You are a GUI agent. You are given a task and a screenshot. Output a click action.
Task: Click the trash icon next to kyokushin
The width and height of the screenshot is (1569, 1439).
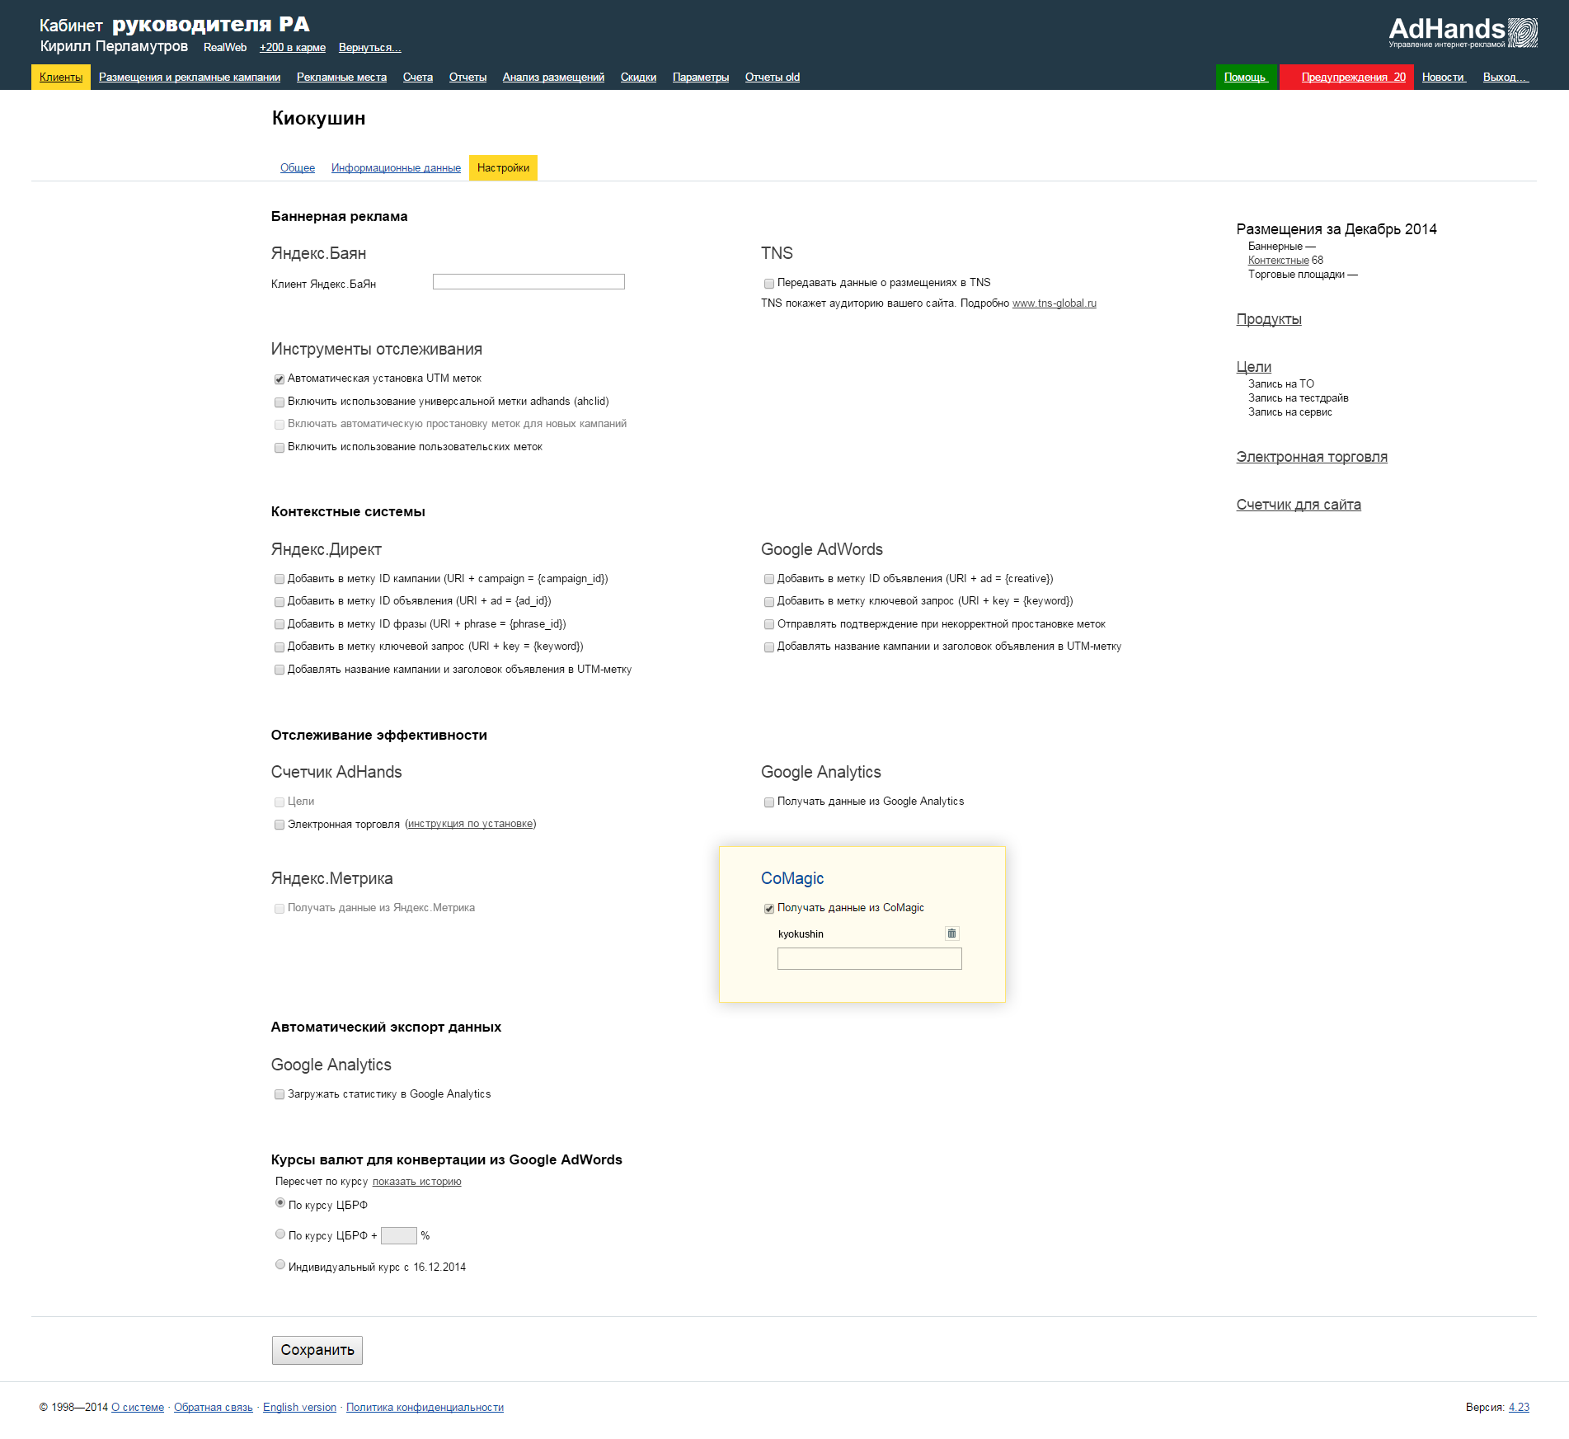click(x=951, y=933)
